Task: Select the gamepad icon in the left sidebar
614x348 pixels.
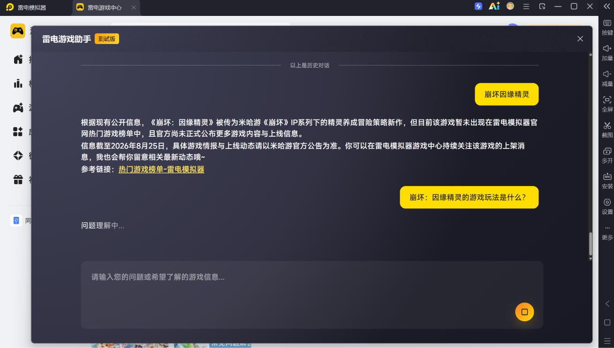Action: (18, 108)
